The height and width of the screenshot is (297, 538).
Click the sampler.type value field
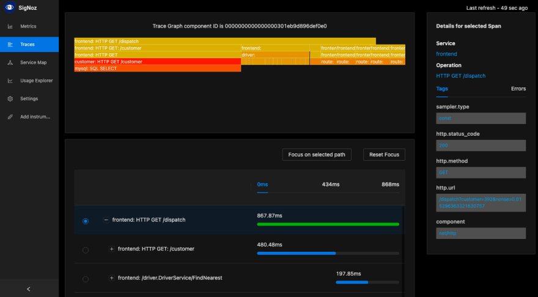pos(481,119)
